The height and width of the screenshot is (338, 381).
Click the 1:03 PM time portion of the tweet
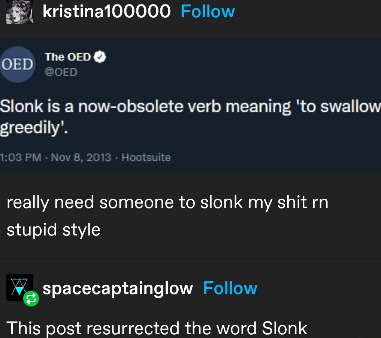pos(18,157)
